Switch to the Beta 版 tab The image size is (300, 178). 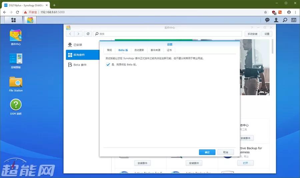tap(123, 50)
